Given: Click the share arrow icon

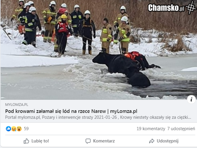Looking at the screenshot, I should coord(152,141).
